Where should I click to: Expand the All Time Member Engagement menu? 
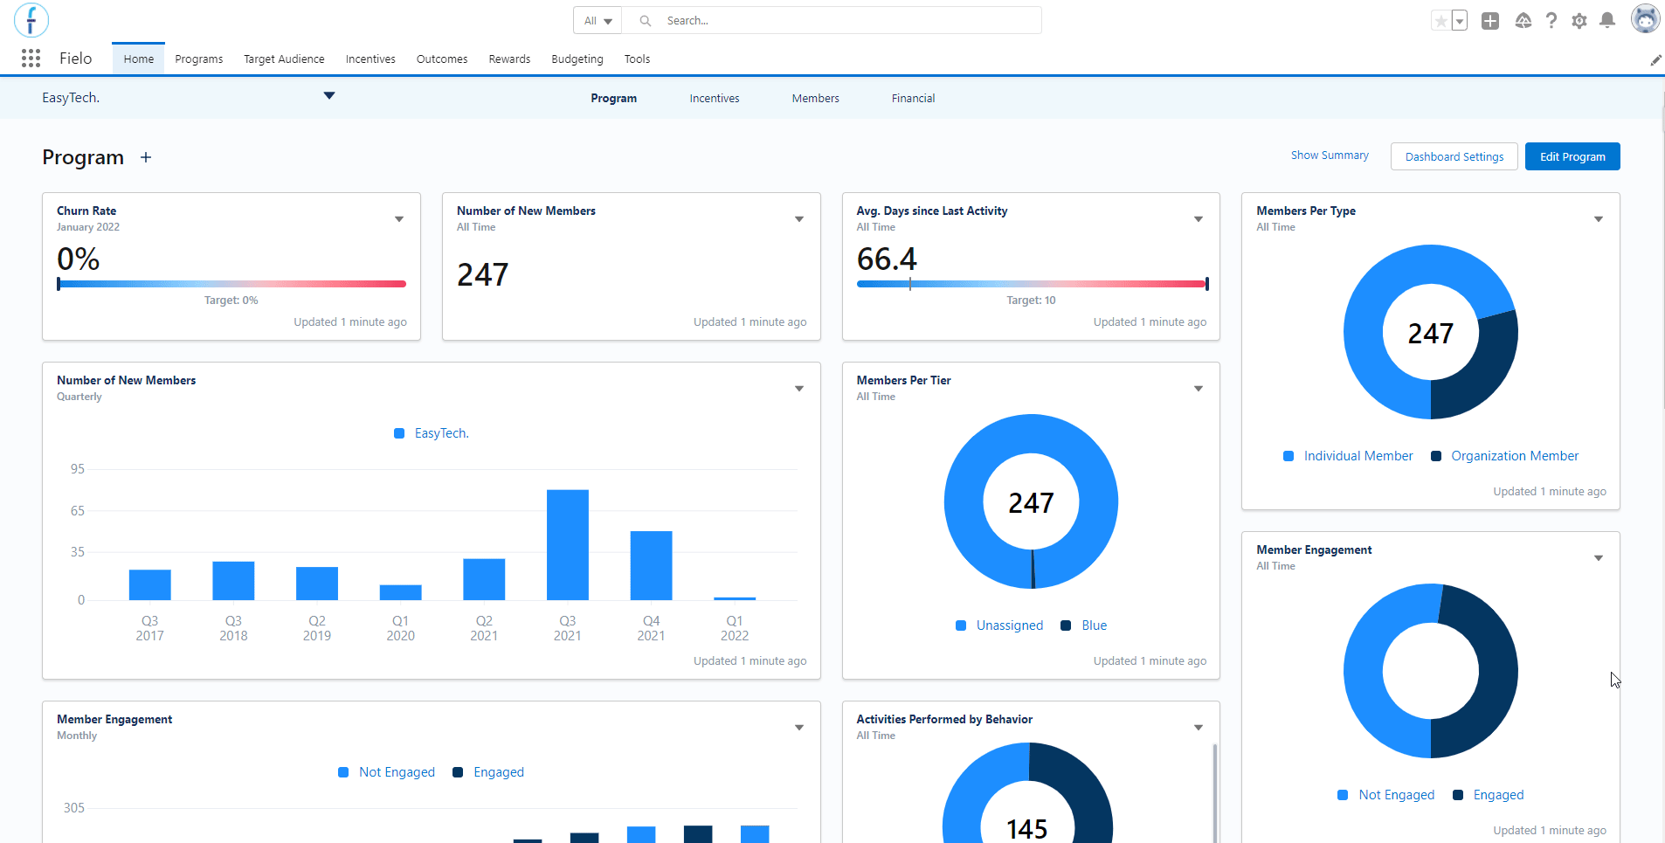click(1599, 558)
